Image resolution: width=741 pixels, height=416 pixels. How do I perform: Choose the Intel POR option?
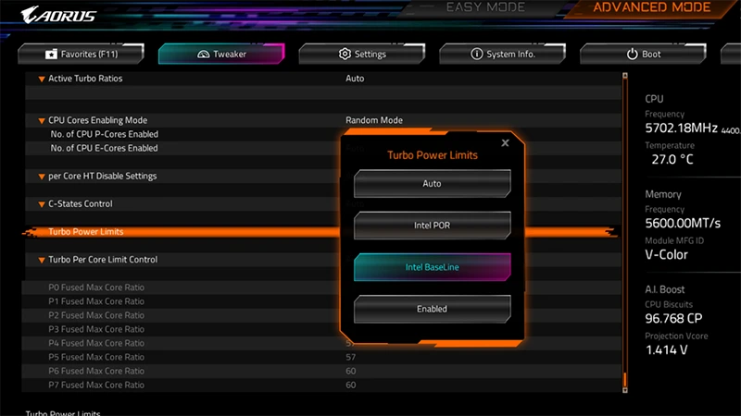(x=432, y=226)
